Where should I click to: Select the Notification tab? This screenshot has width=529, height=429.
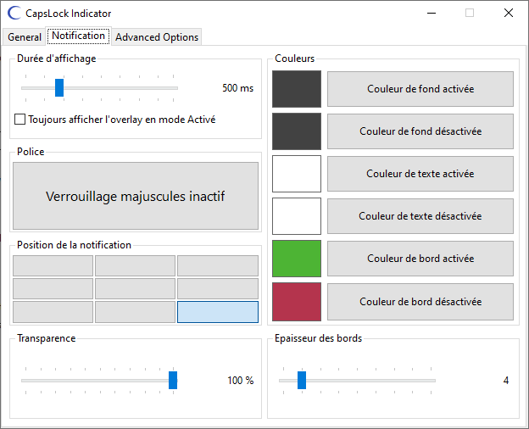[x=79, y=36]
